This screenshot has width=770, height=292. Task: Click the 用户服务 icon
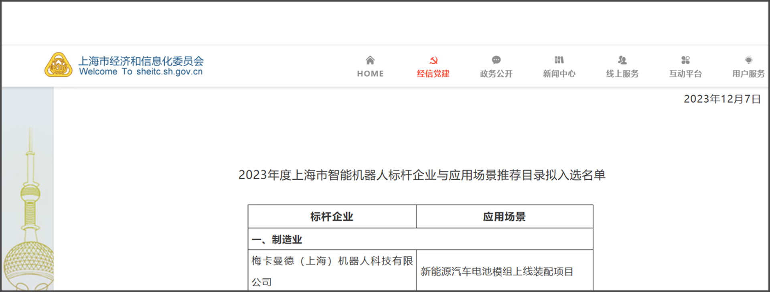748,60
